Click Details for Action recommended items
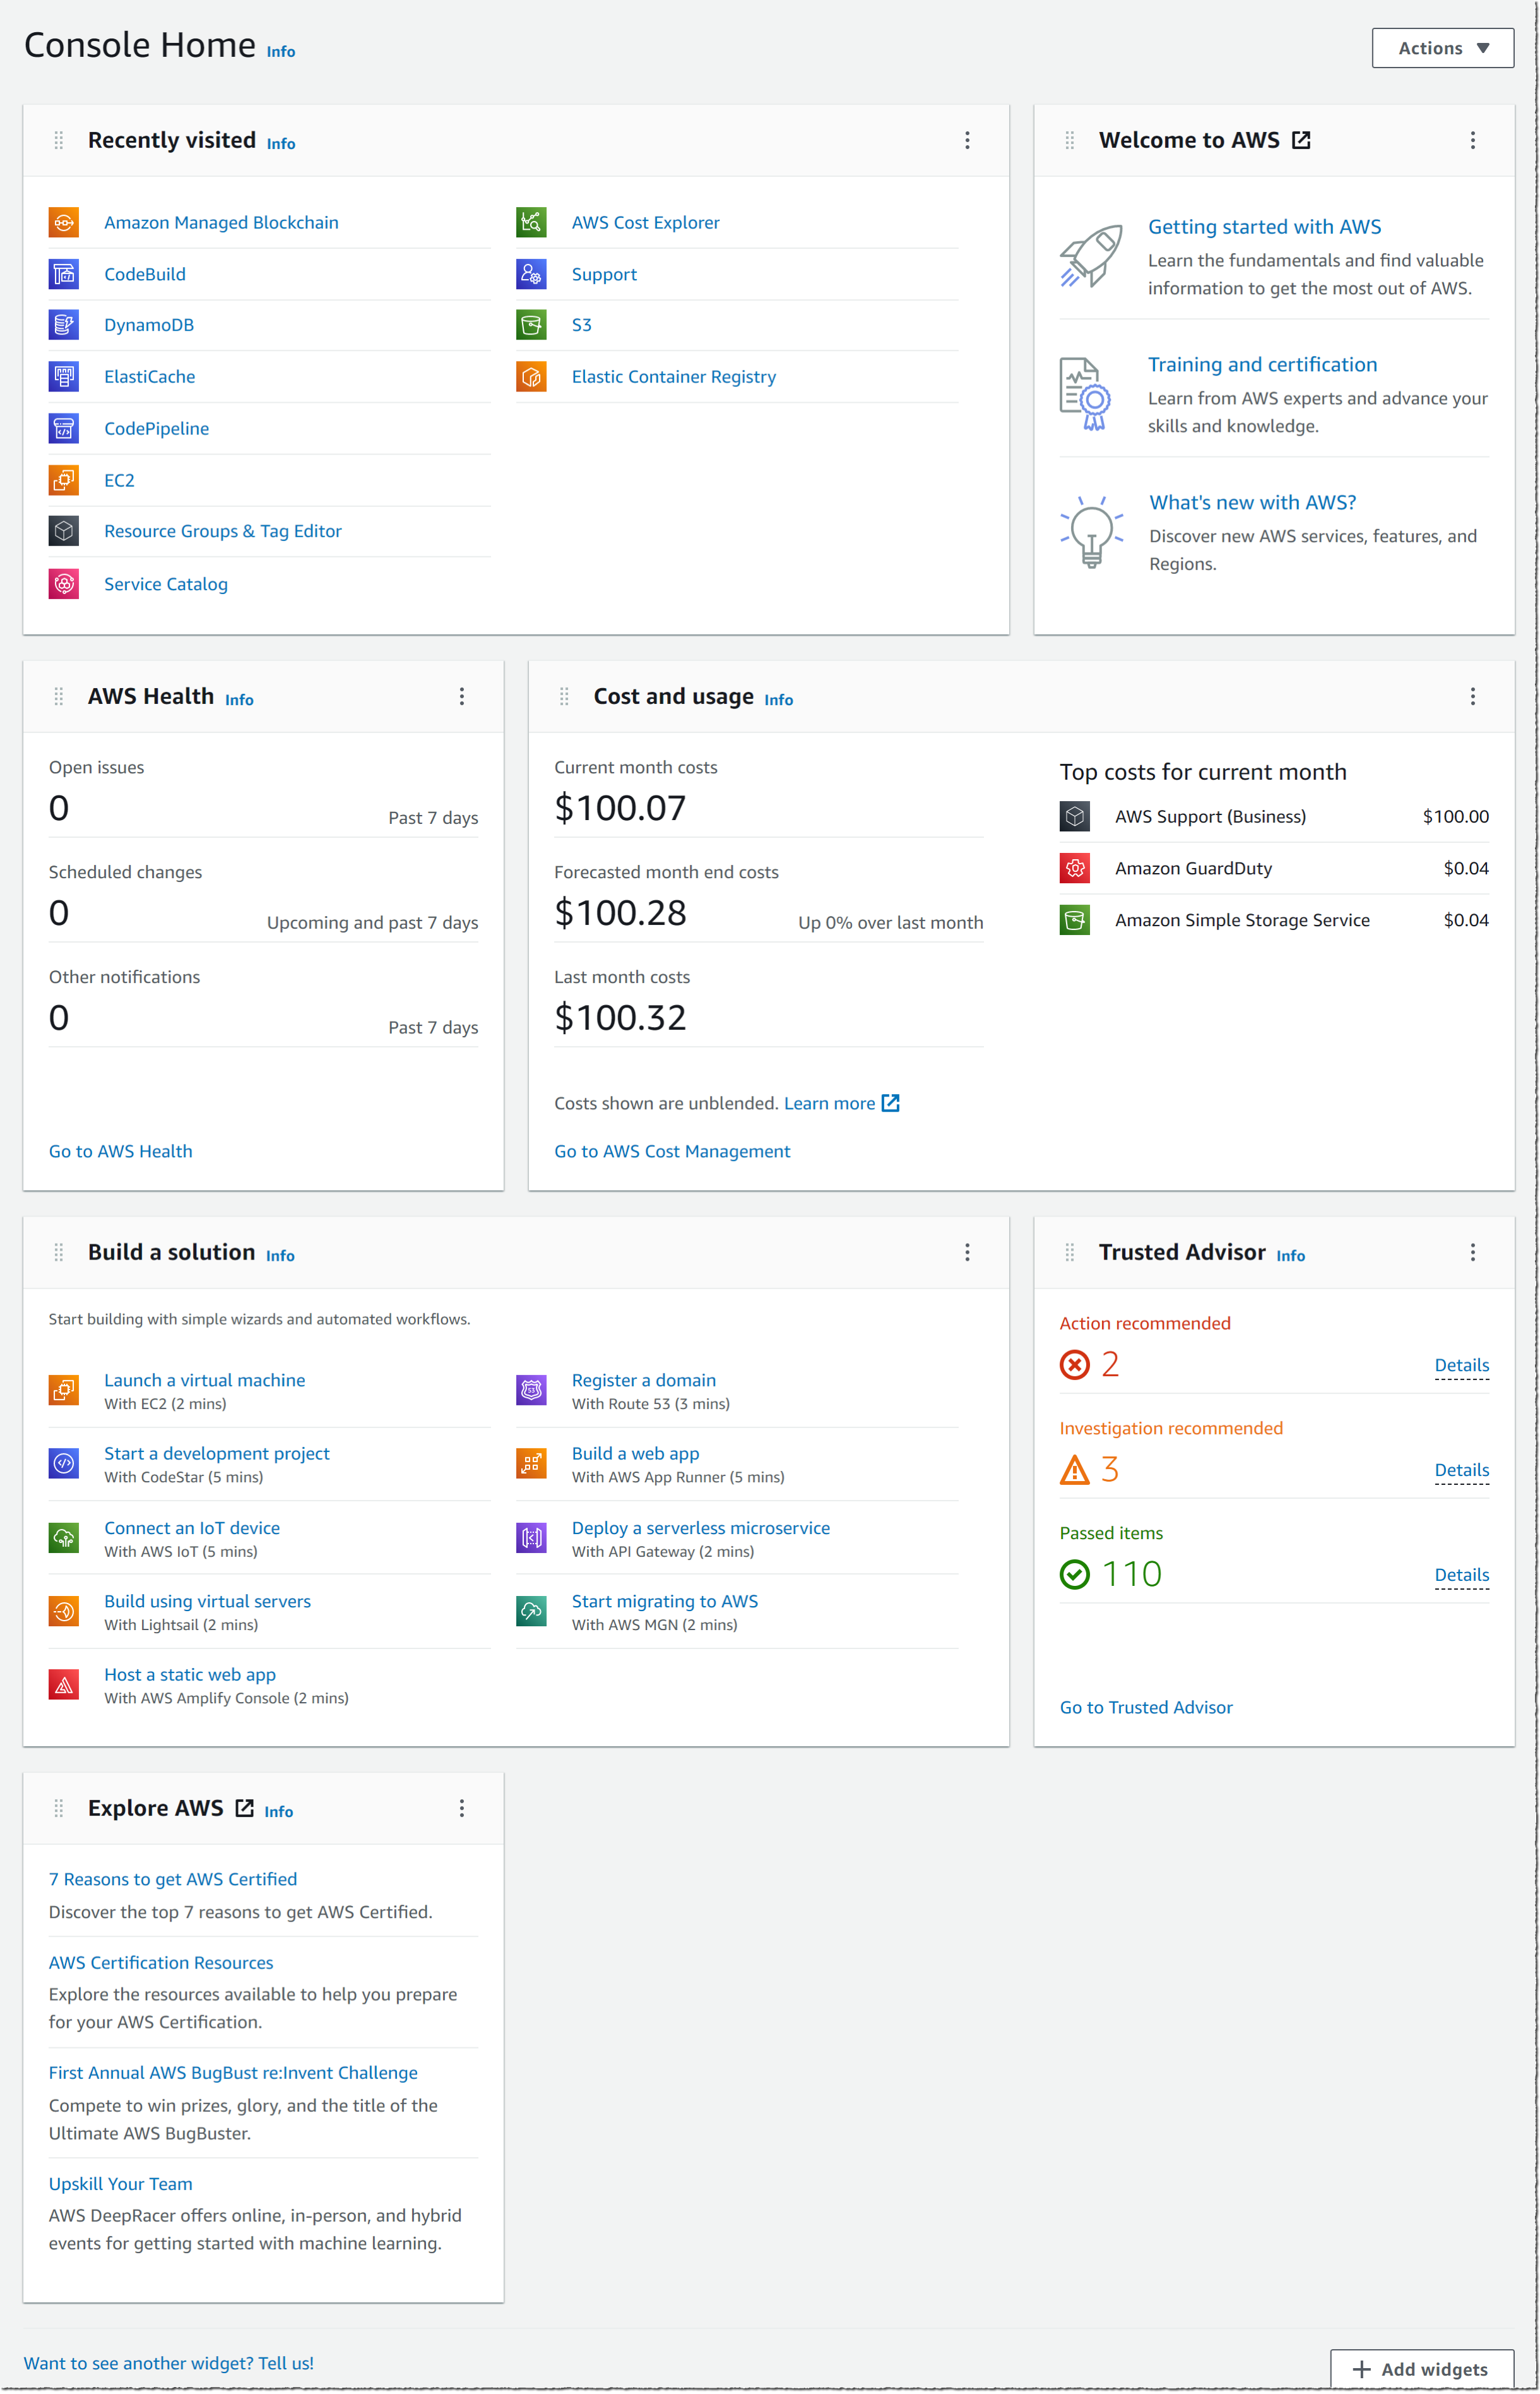Viewport: 1540px width, 2394px height. (x=1462, y=1363)
